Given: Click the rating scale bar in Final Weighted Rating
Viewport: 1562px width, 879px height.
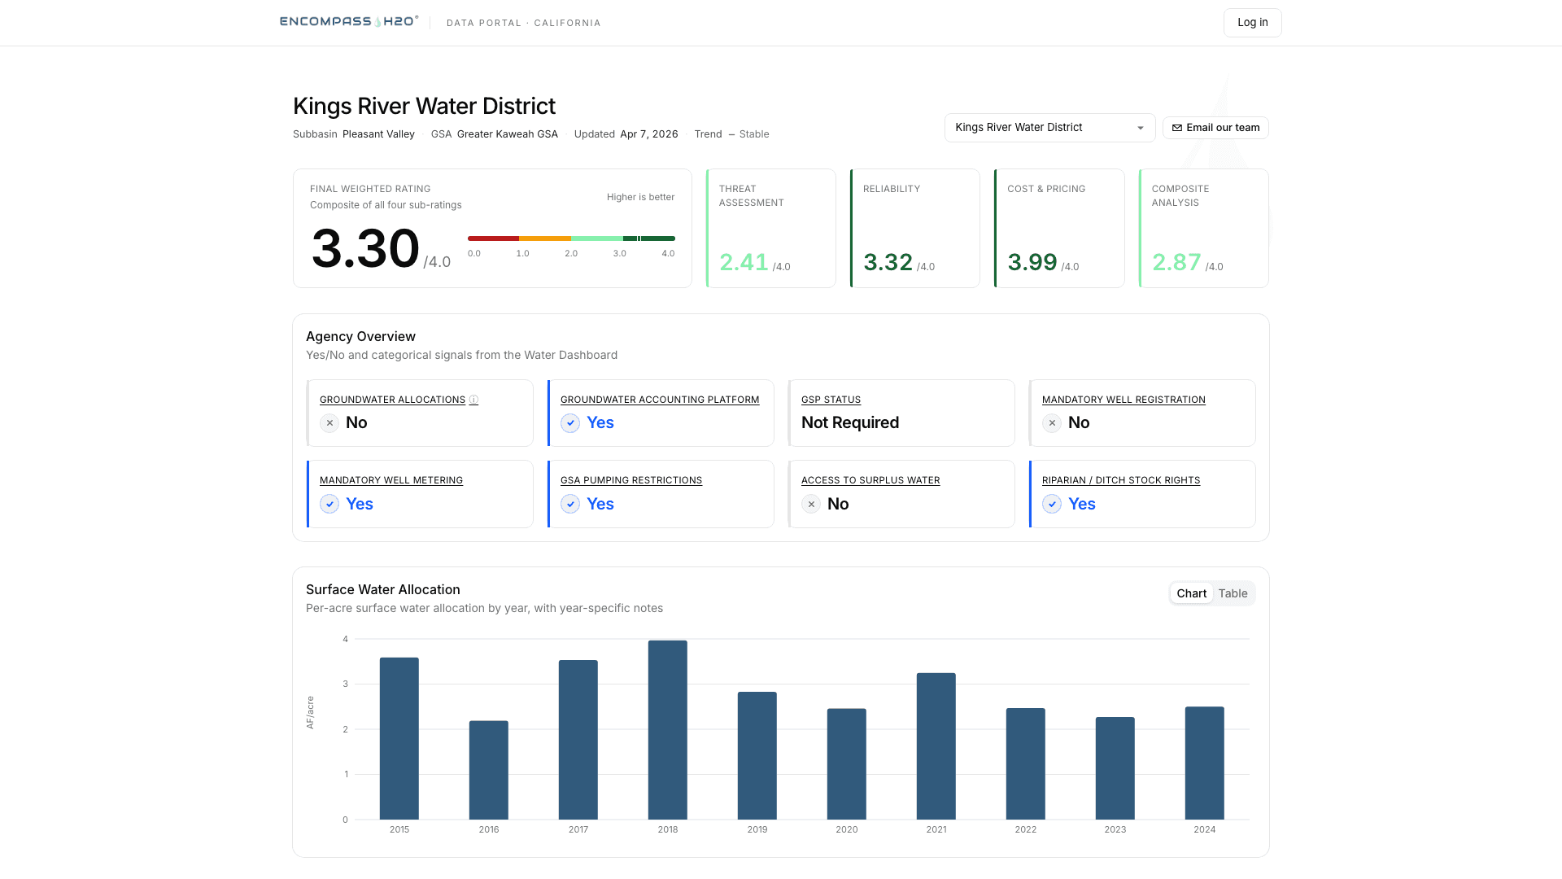Looking at the screenshot, I should (571, 238).
